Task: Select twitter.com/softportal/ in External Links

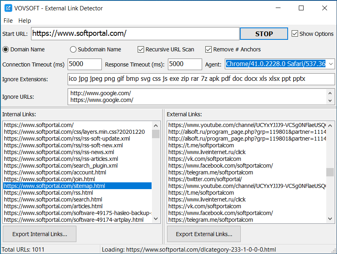Action: pos(205,179)
